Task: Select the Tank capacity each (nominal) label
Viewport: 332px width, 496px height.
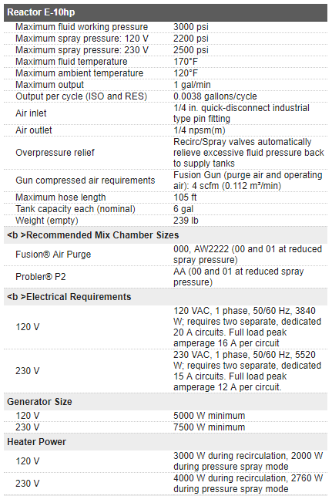Action: point(75,209)
